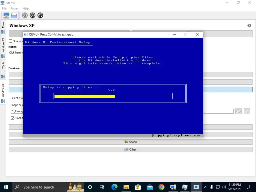256x192 pixels.
Task: Click the yellow setup progress bar
Action: [85, 96]
